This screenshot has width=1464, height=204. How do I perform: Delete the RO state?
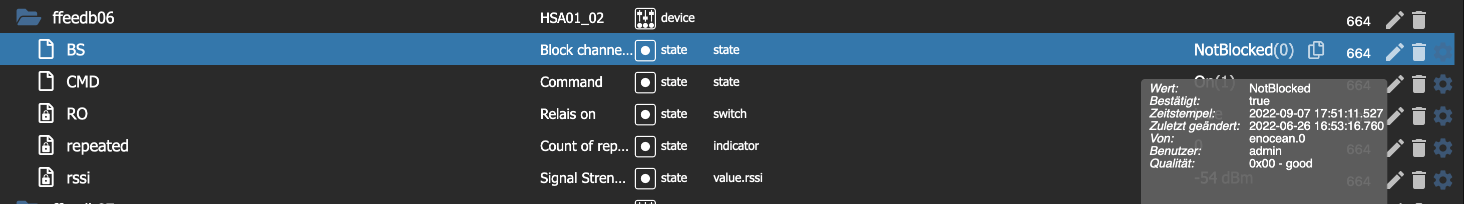(x=1418, y=116)
